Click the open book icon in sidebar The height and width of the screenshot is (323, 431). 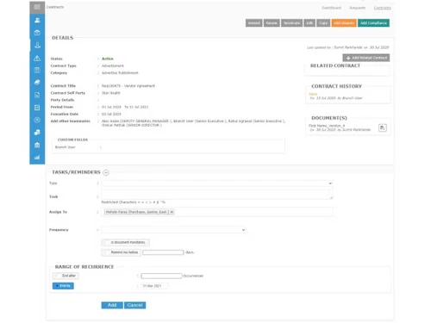coord(37,71)
